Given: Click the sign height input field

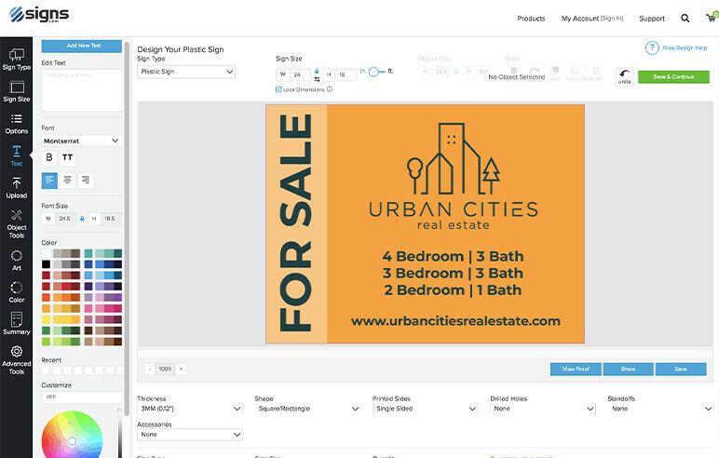Looking at the screenshot, I should [346, 74].
